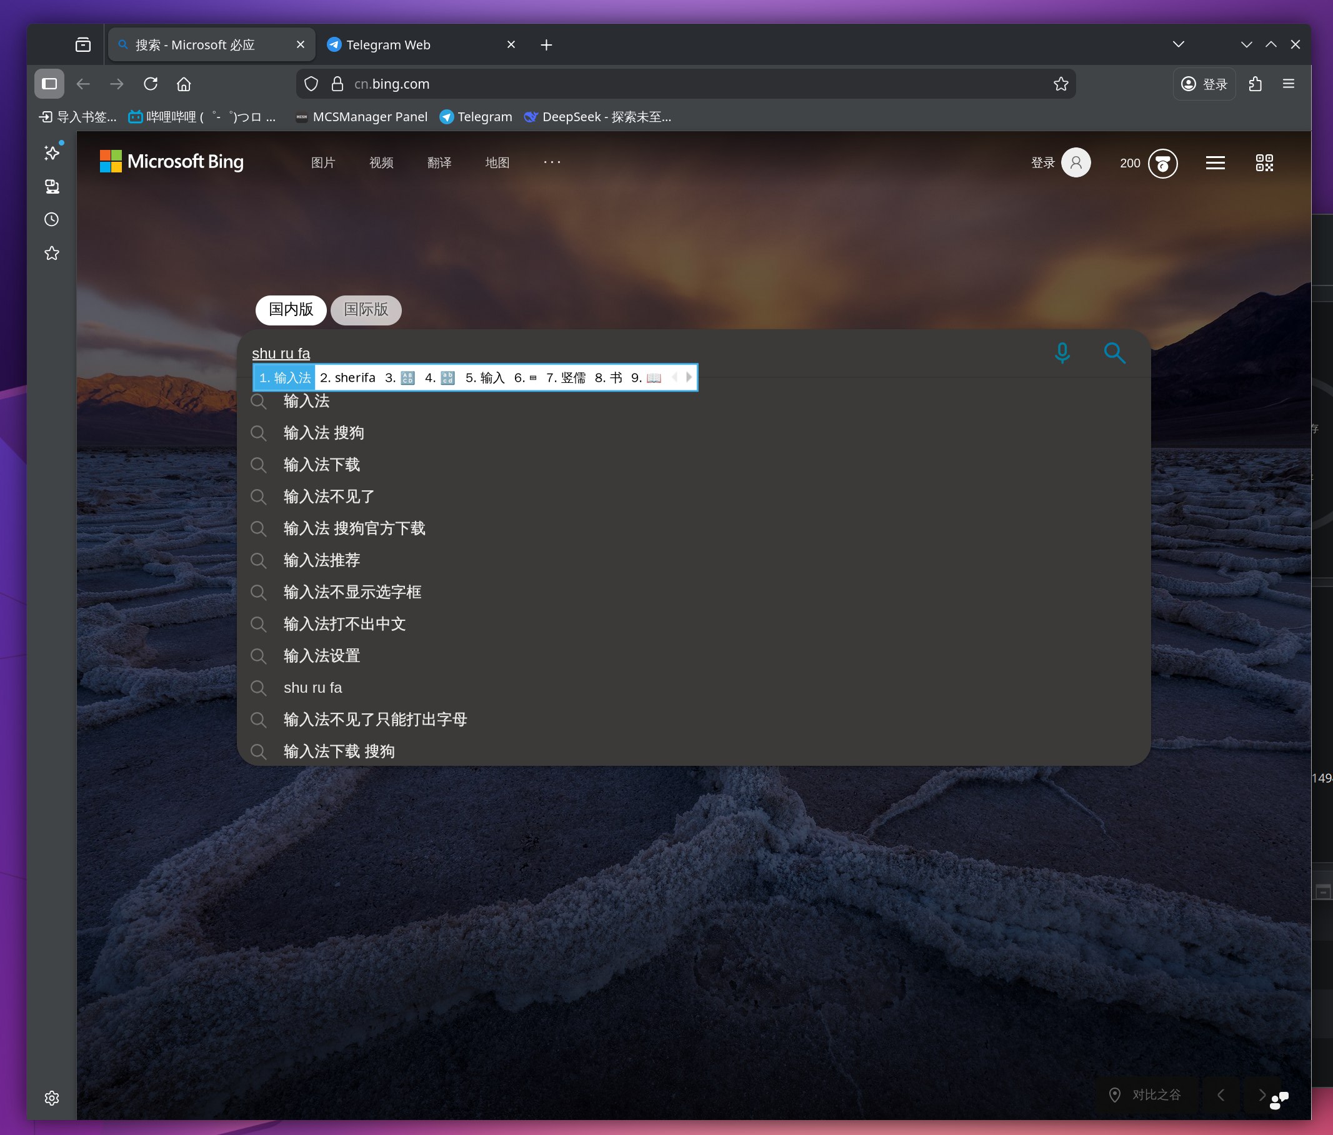The height and width of the screenshot is (1135, 1333).
Task: Click the blue search magnifier button
Action: coord(1114,352)
